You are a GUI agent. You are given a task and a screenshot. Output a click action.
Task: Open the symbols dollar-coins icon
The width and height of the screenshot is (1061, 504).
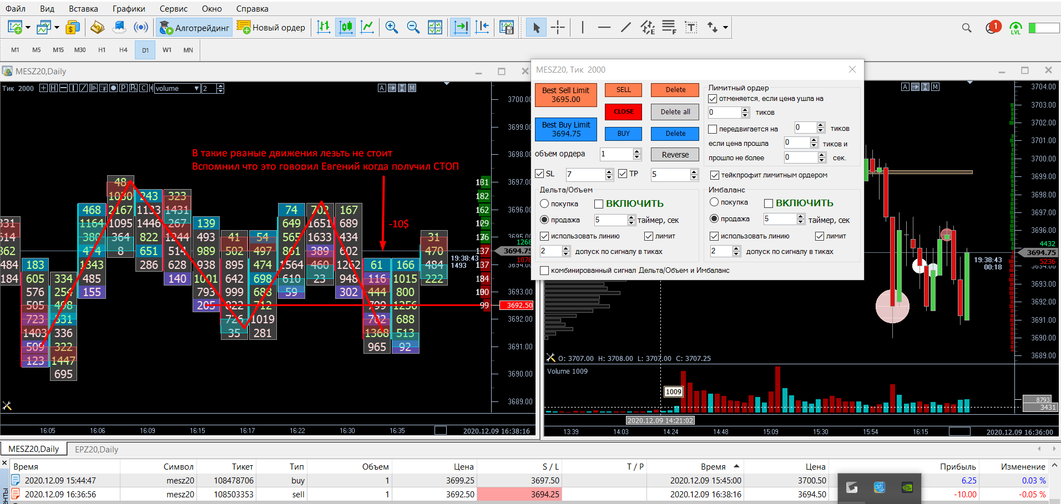click(73, 27)
